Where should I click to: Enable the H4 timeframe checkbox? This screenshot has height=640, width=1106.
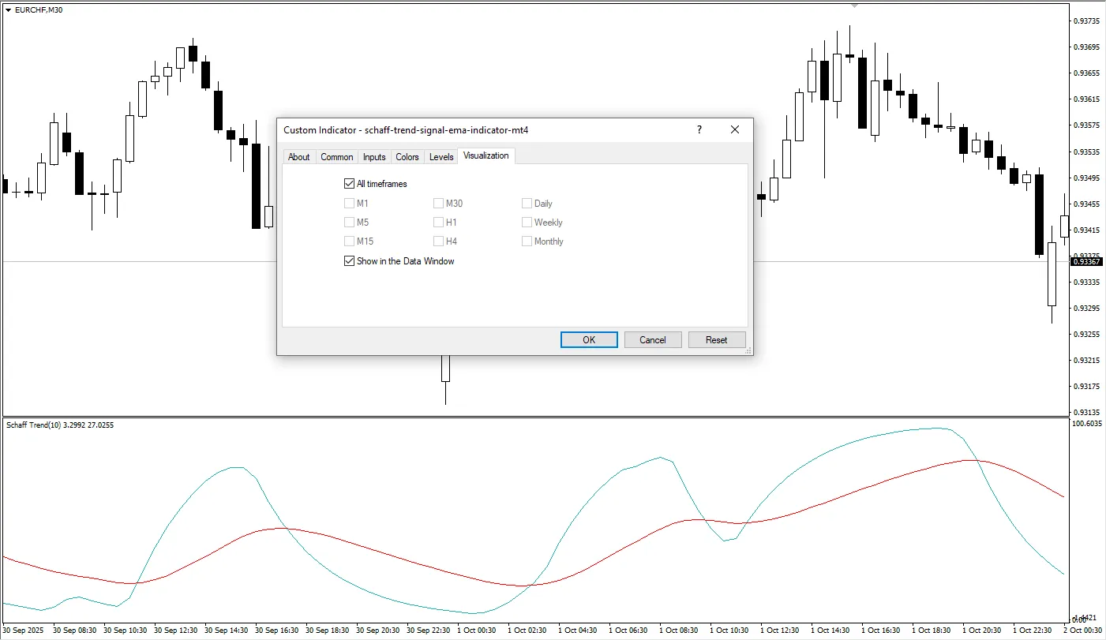point(439,241)
